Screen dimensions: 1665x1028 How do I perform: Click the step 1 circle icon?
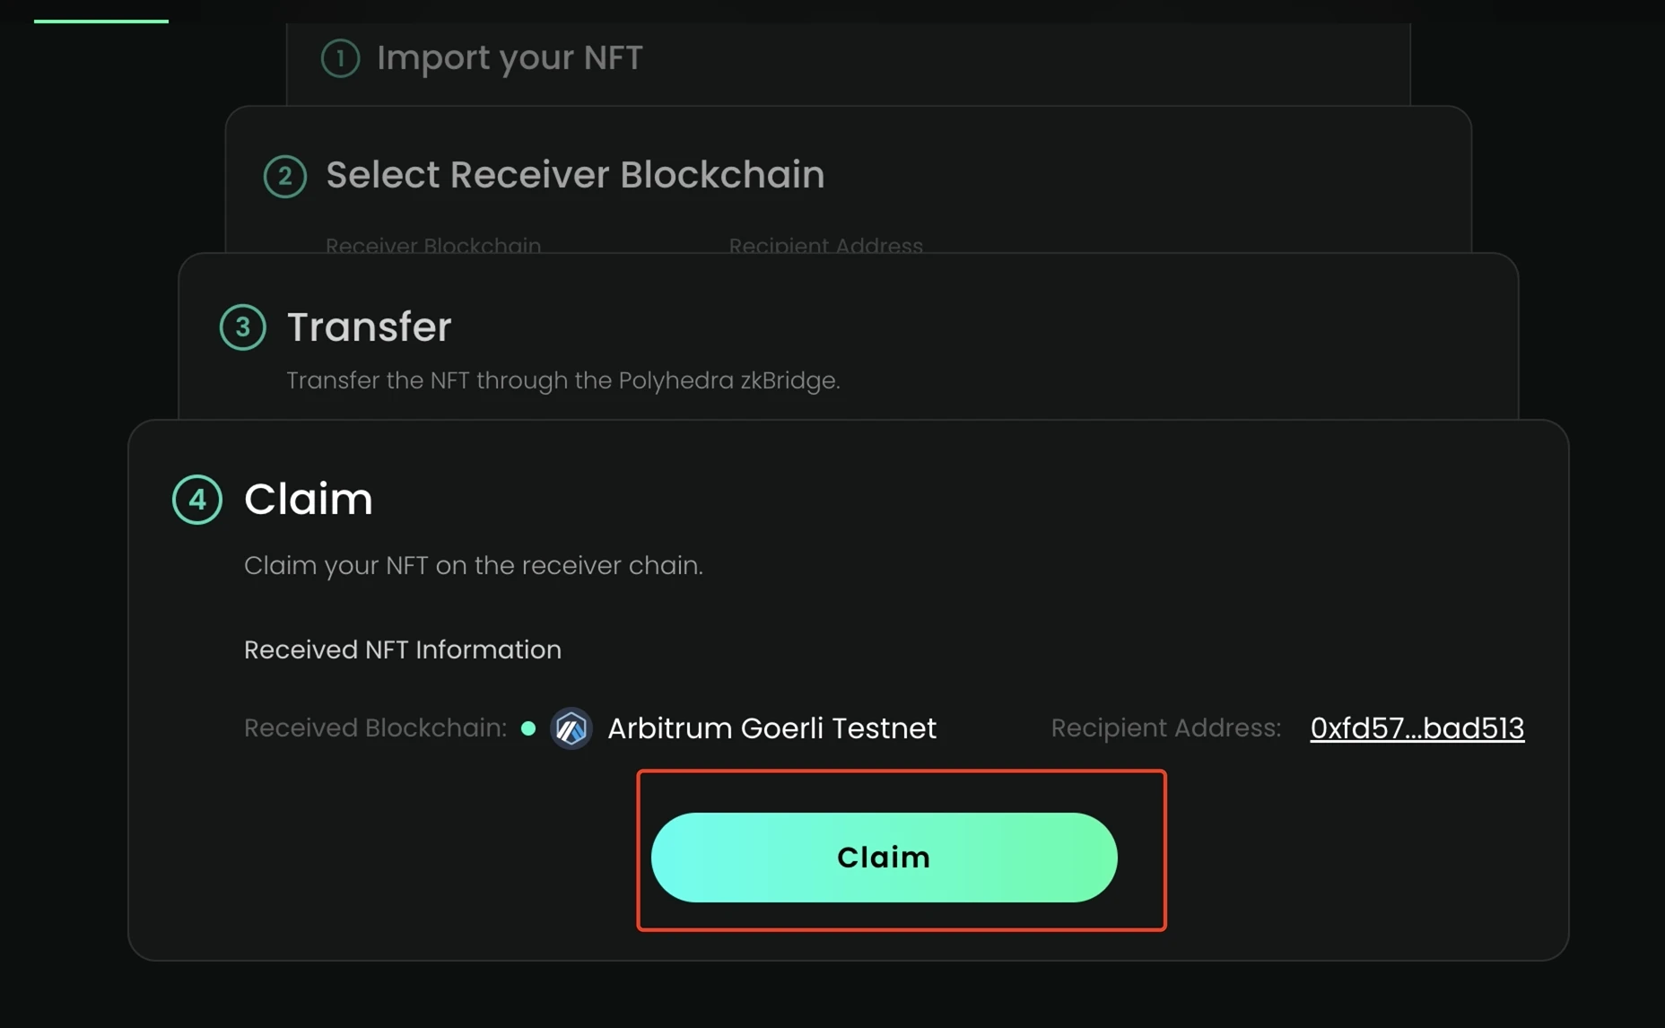click(340, 58)
